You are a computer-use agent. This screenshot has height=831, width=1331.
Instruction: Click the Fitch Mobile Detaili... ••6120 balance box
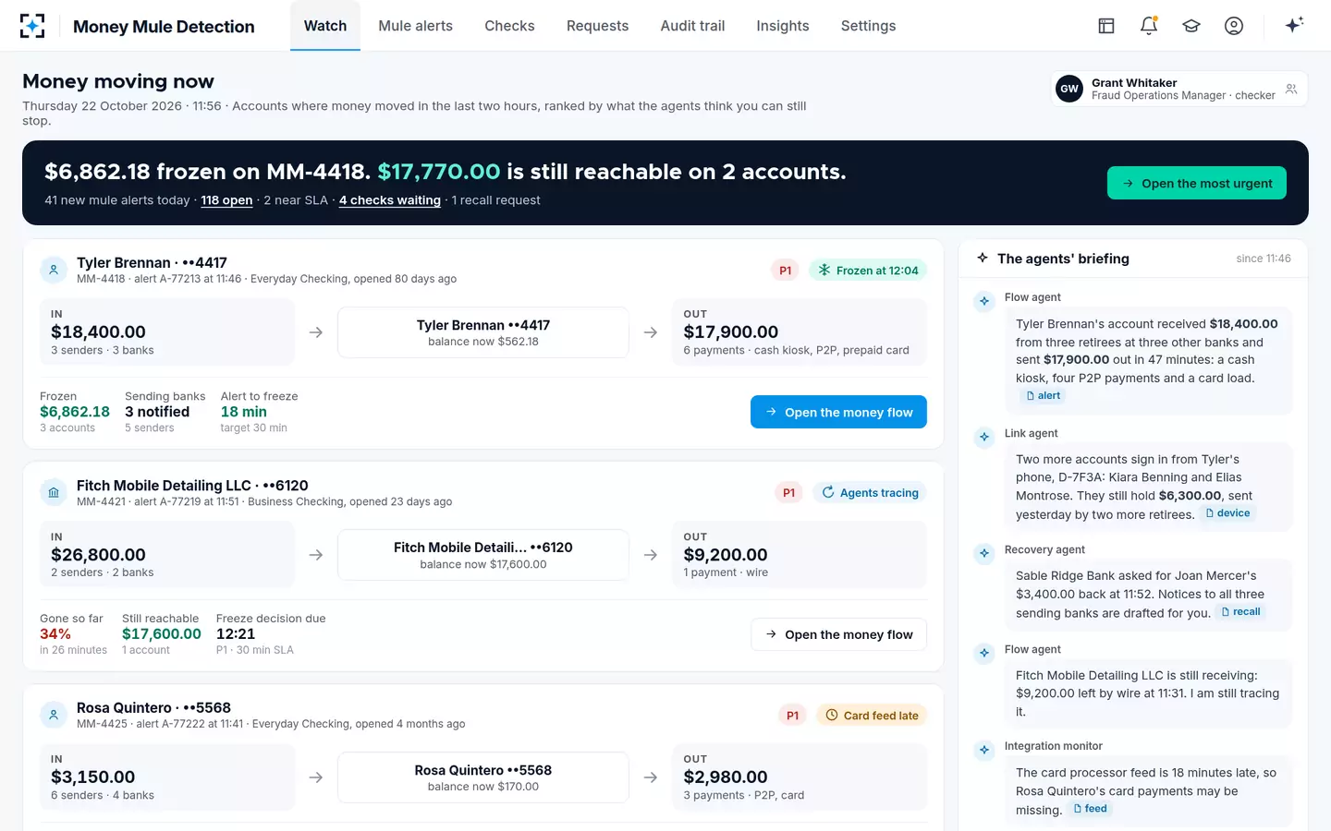[483, 555]
